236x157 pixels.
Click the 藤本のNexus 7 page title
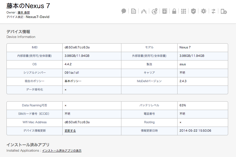[28, 6]
